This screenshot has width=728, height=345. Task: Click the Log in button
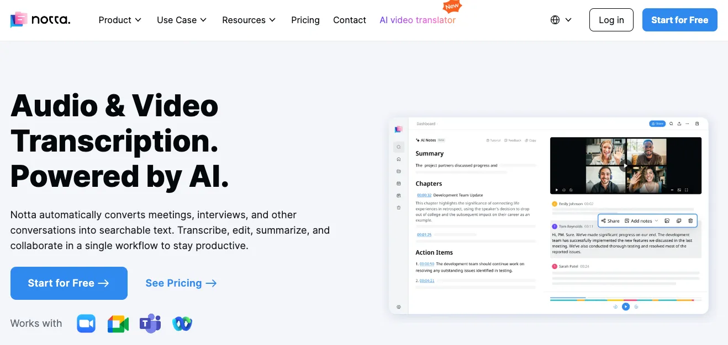[611, 20]
